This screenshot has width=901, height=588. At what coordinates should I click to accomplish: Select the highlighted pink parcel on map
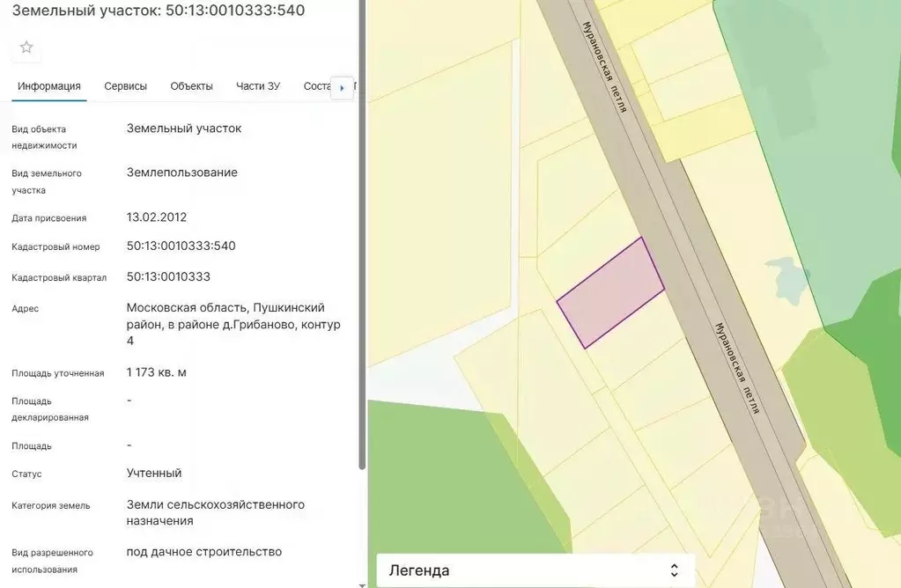(x=611, y=293)
